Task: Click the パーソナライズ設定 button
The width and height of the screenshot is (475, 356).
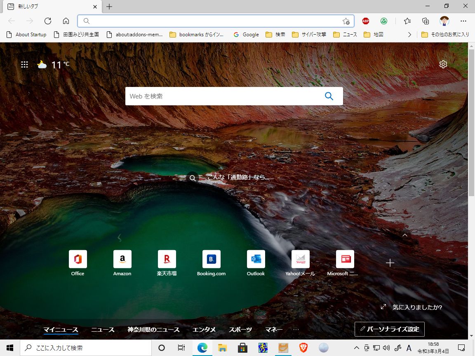Action: (389, 329)
